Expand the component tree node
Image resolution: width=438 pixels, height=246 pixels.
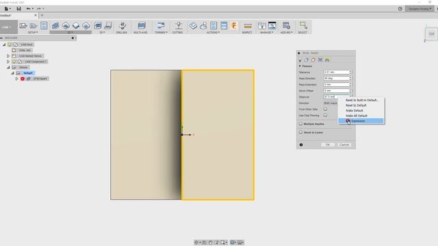pyautogui.click(x=8, y=61)
